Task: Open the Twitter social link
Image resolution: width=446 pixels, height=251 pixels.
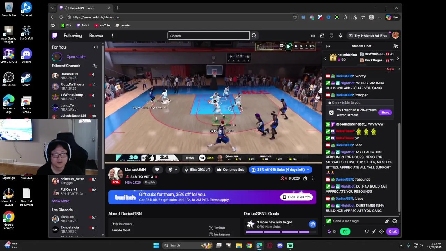Action: (x=217, y=228)
